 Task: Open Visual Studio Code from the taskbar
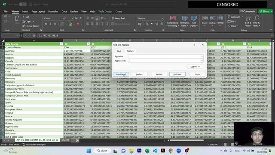(x=155, y=151)
